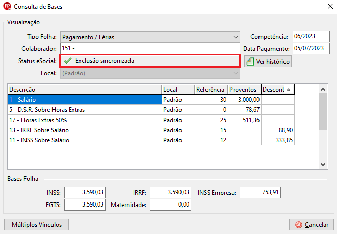The height and width of the screenshot is (234, 337).
Task: Click the Descont column sort arrow
Action: click(x=289, y=90)
